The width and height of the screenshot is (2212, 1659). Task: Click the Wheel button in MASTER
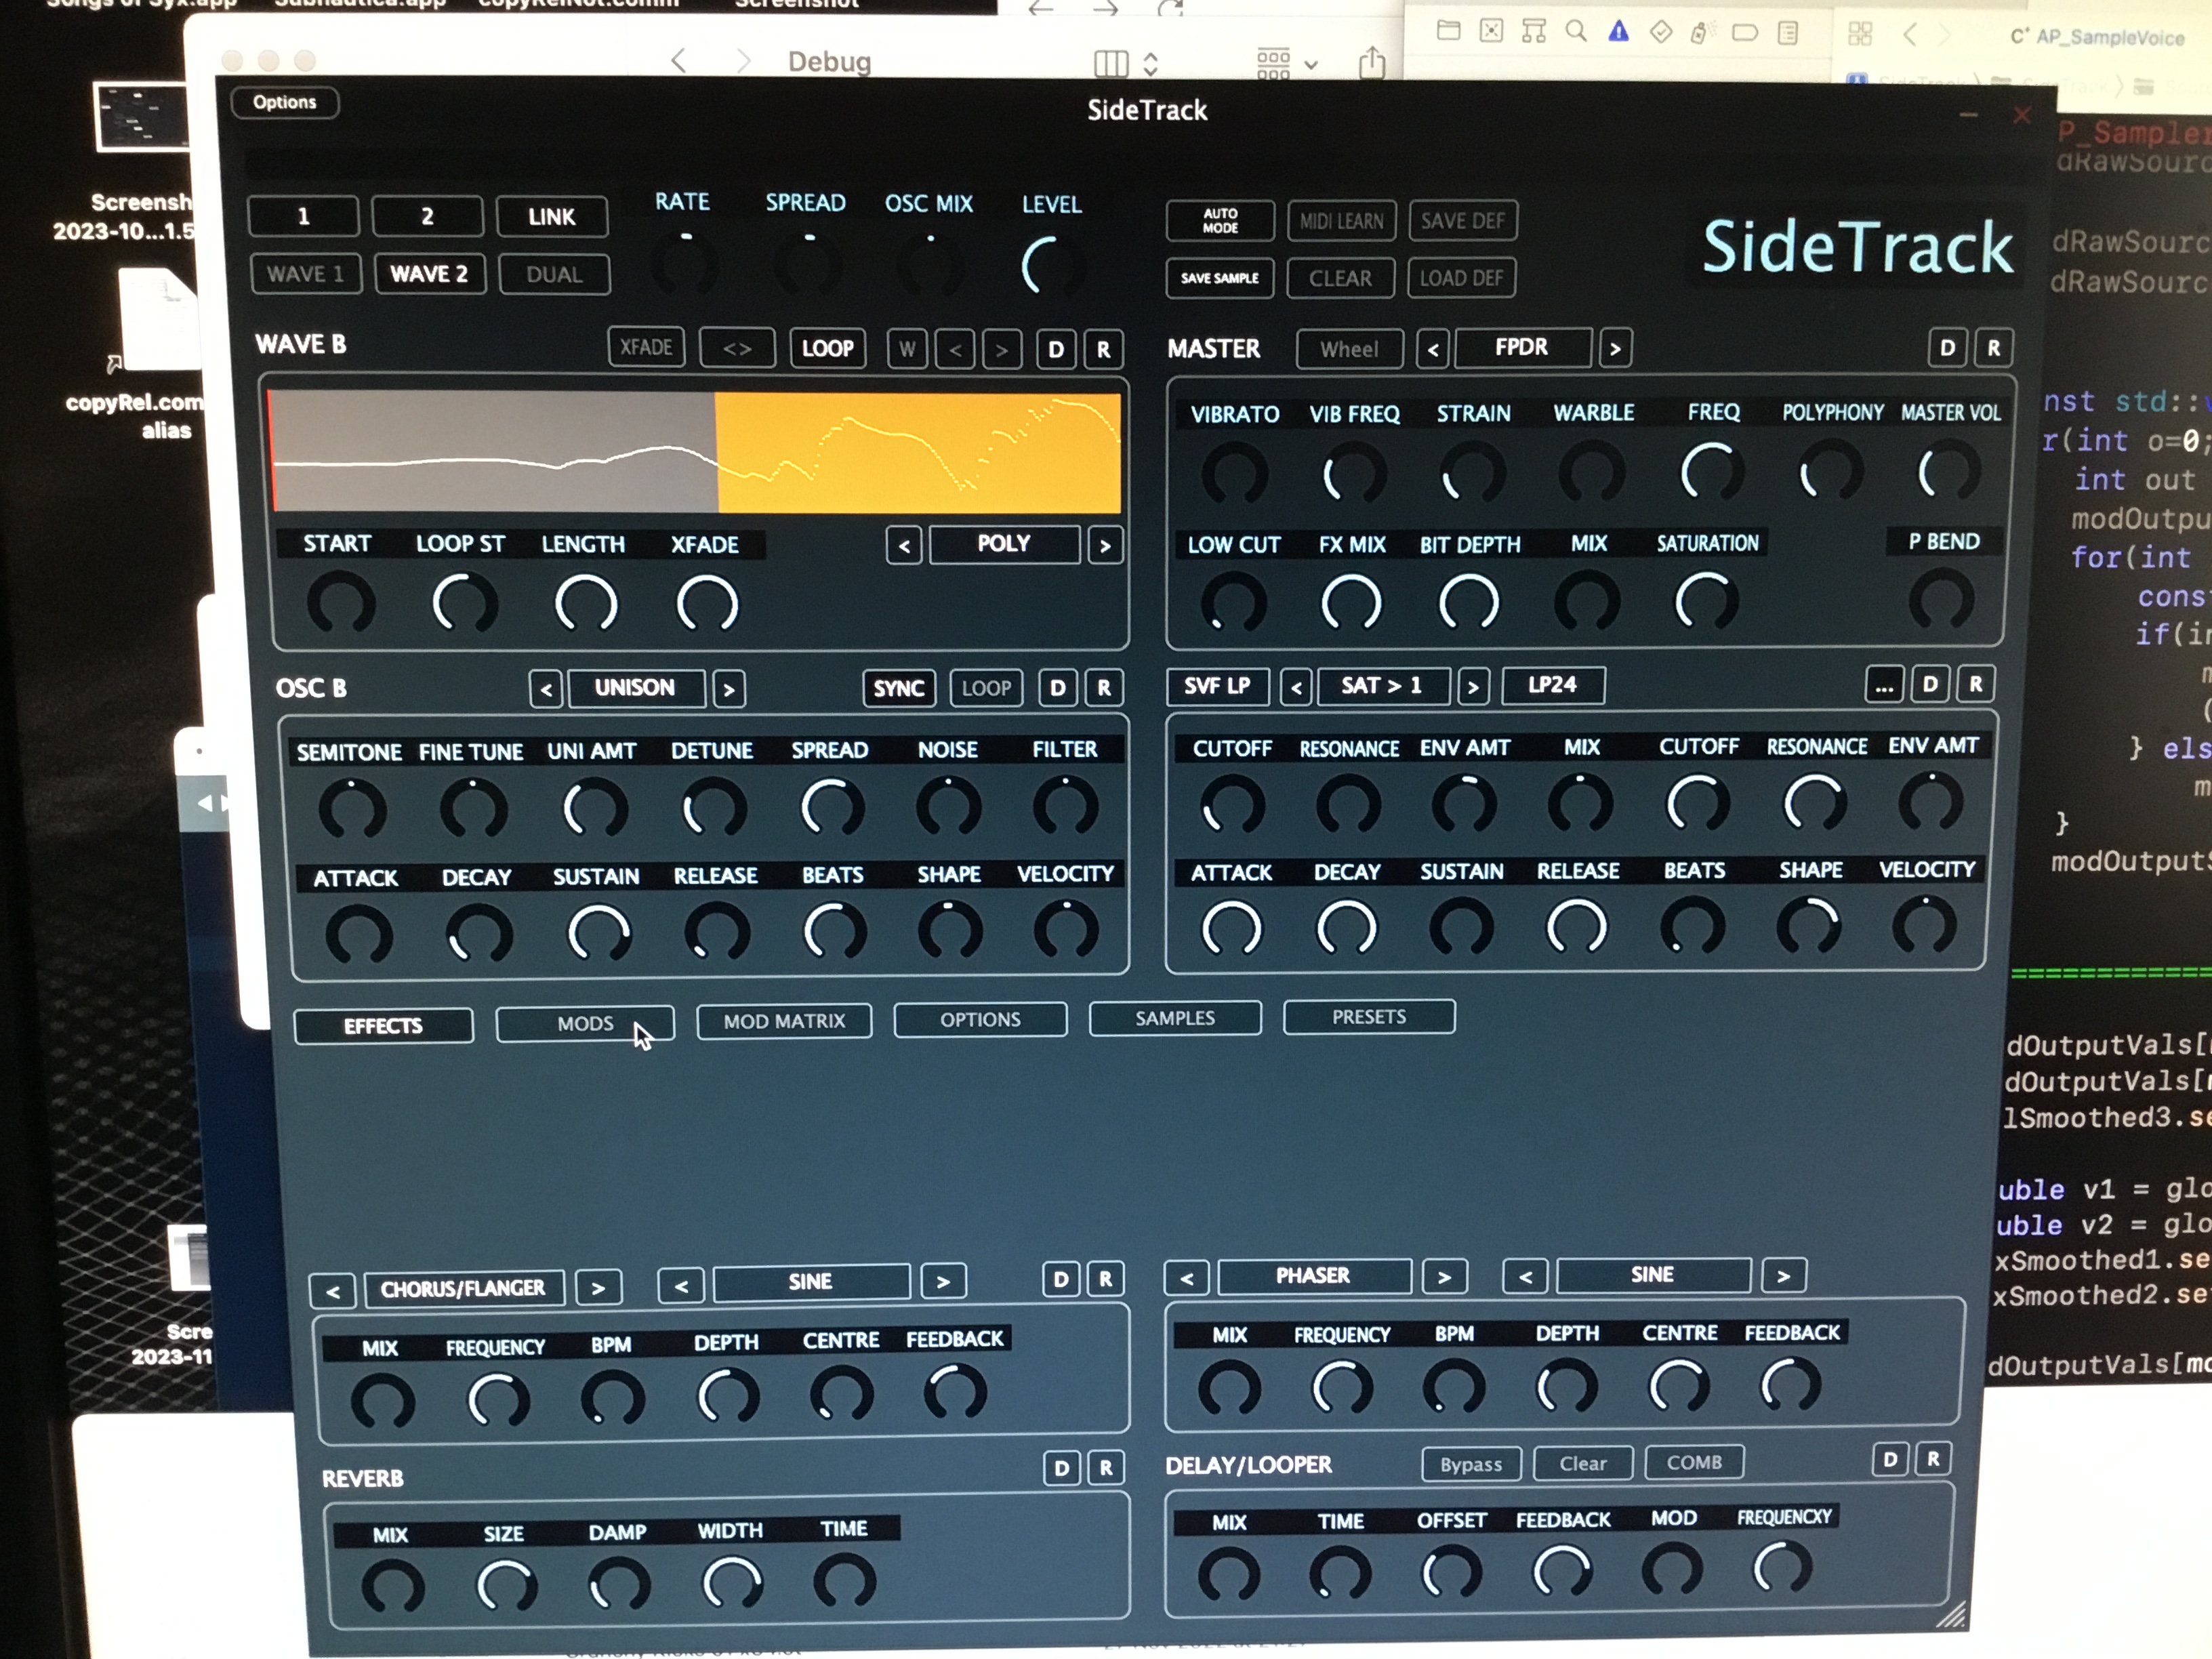click(x=1349, y=349)
